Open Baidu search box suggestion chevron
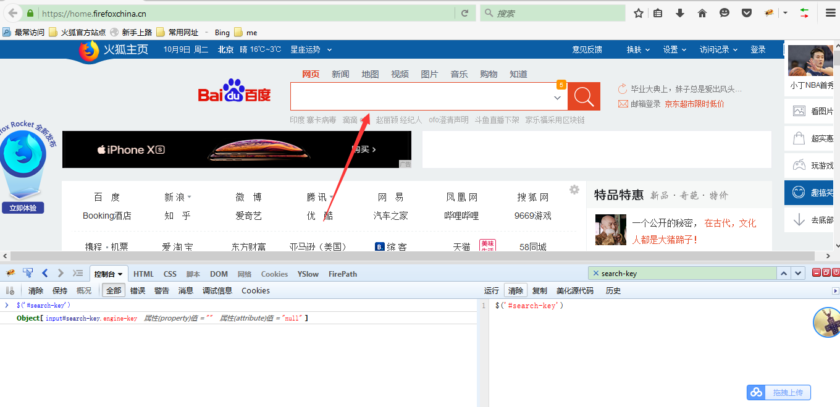Image resolution: width=840 pixels, height=407 pixels. click(557, 98)
